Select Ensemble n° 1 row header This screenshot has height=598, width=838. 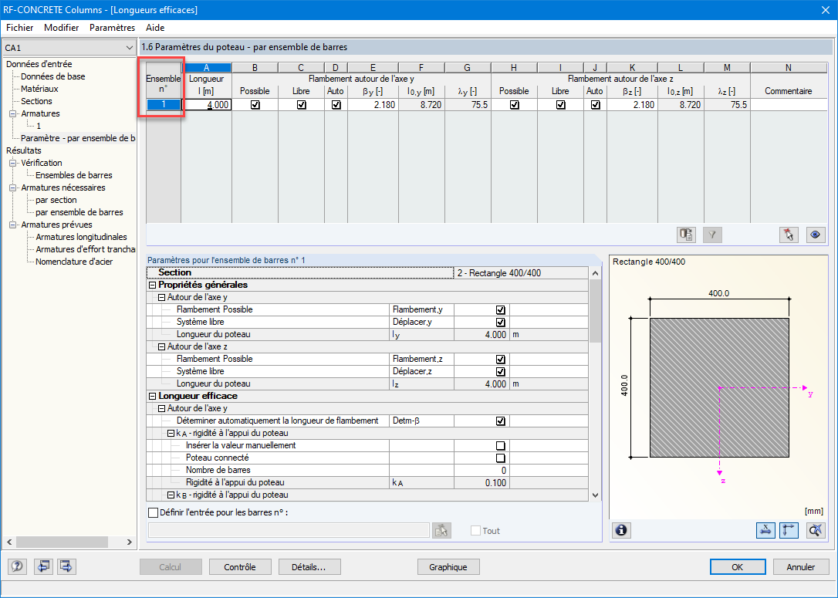point(164,105)
